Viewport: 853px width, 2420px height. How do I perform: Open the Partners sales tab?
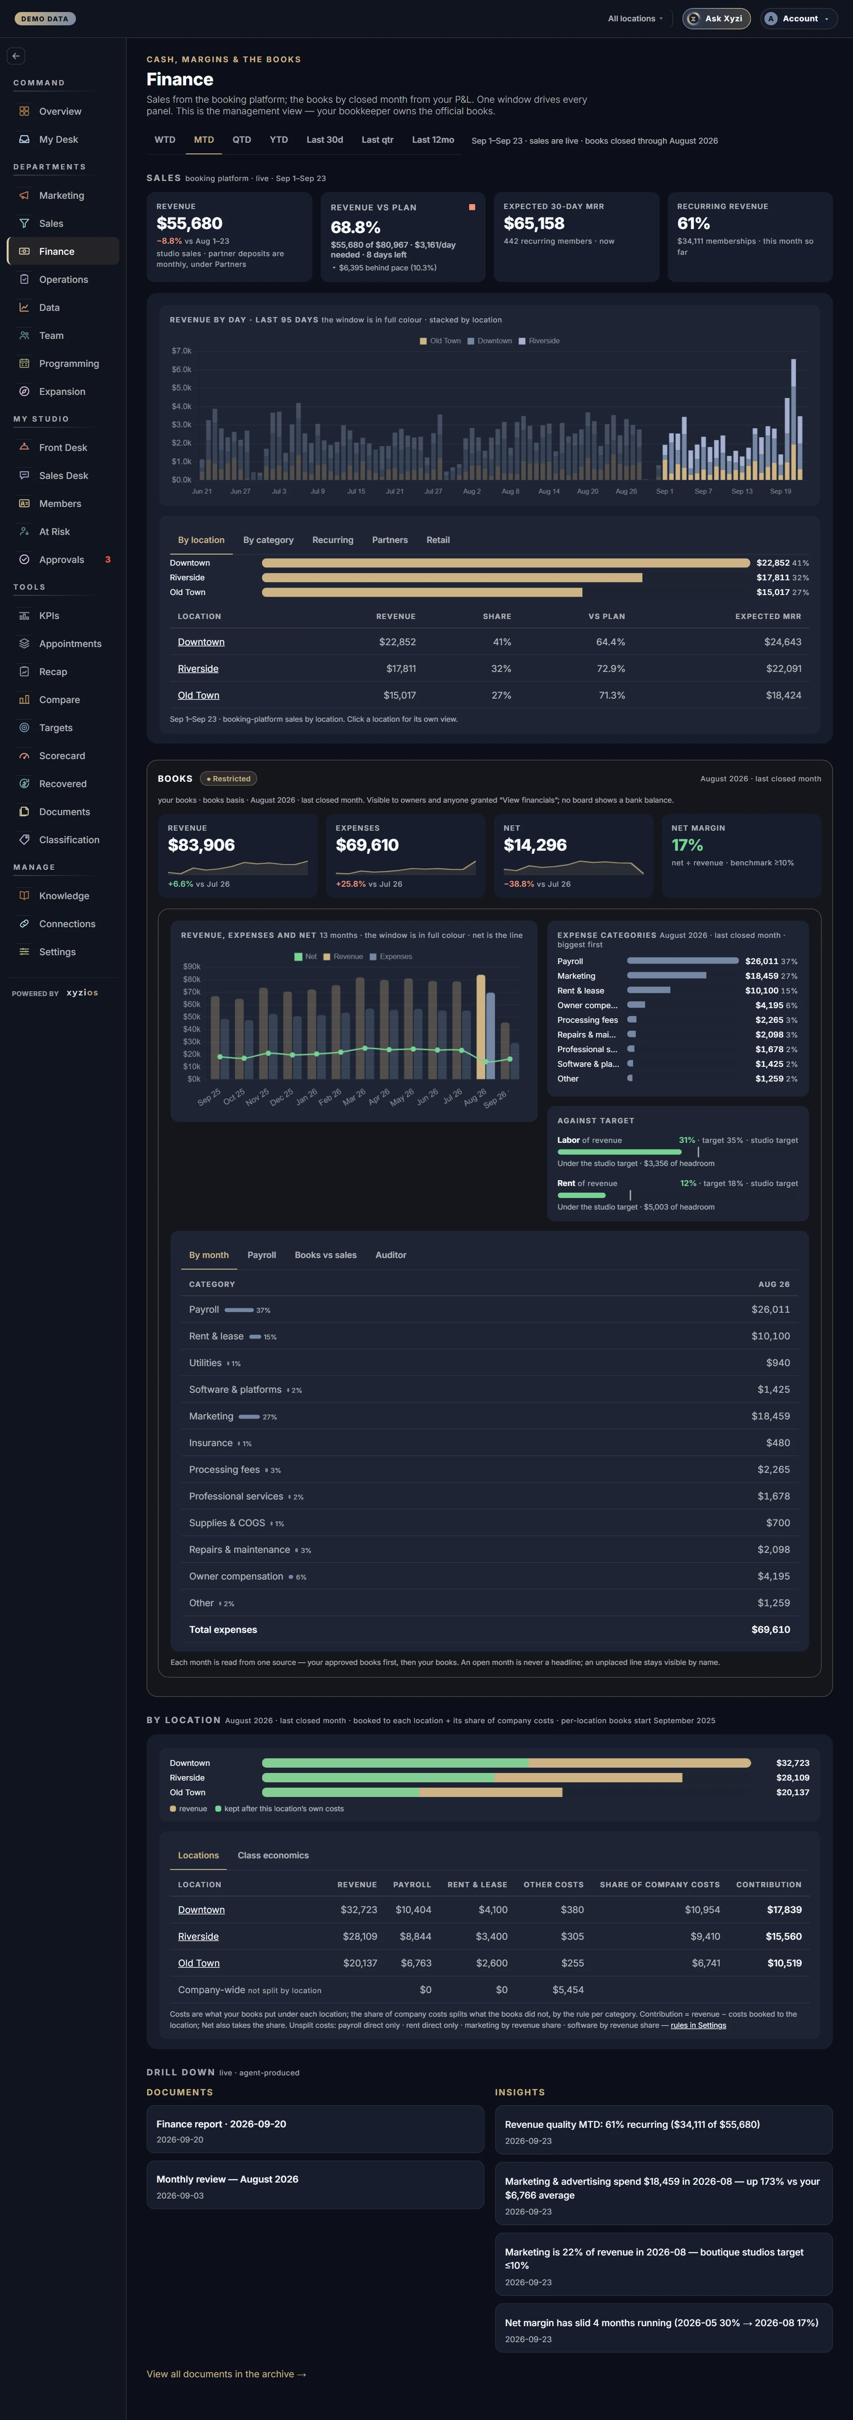coord(390,540)
